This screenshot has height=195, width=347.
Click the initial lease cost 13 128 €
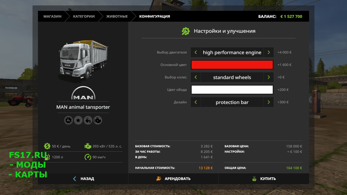pos(205,168)
